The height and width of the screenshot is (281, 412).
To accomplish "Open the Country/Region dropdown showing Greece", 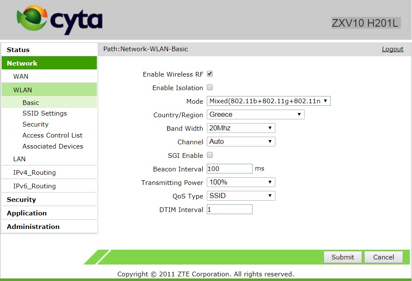I will point(255,115).
